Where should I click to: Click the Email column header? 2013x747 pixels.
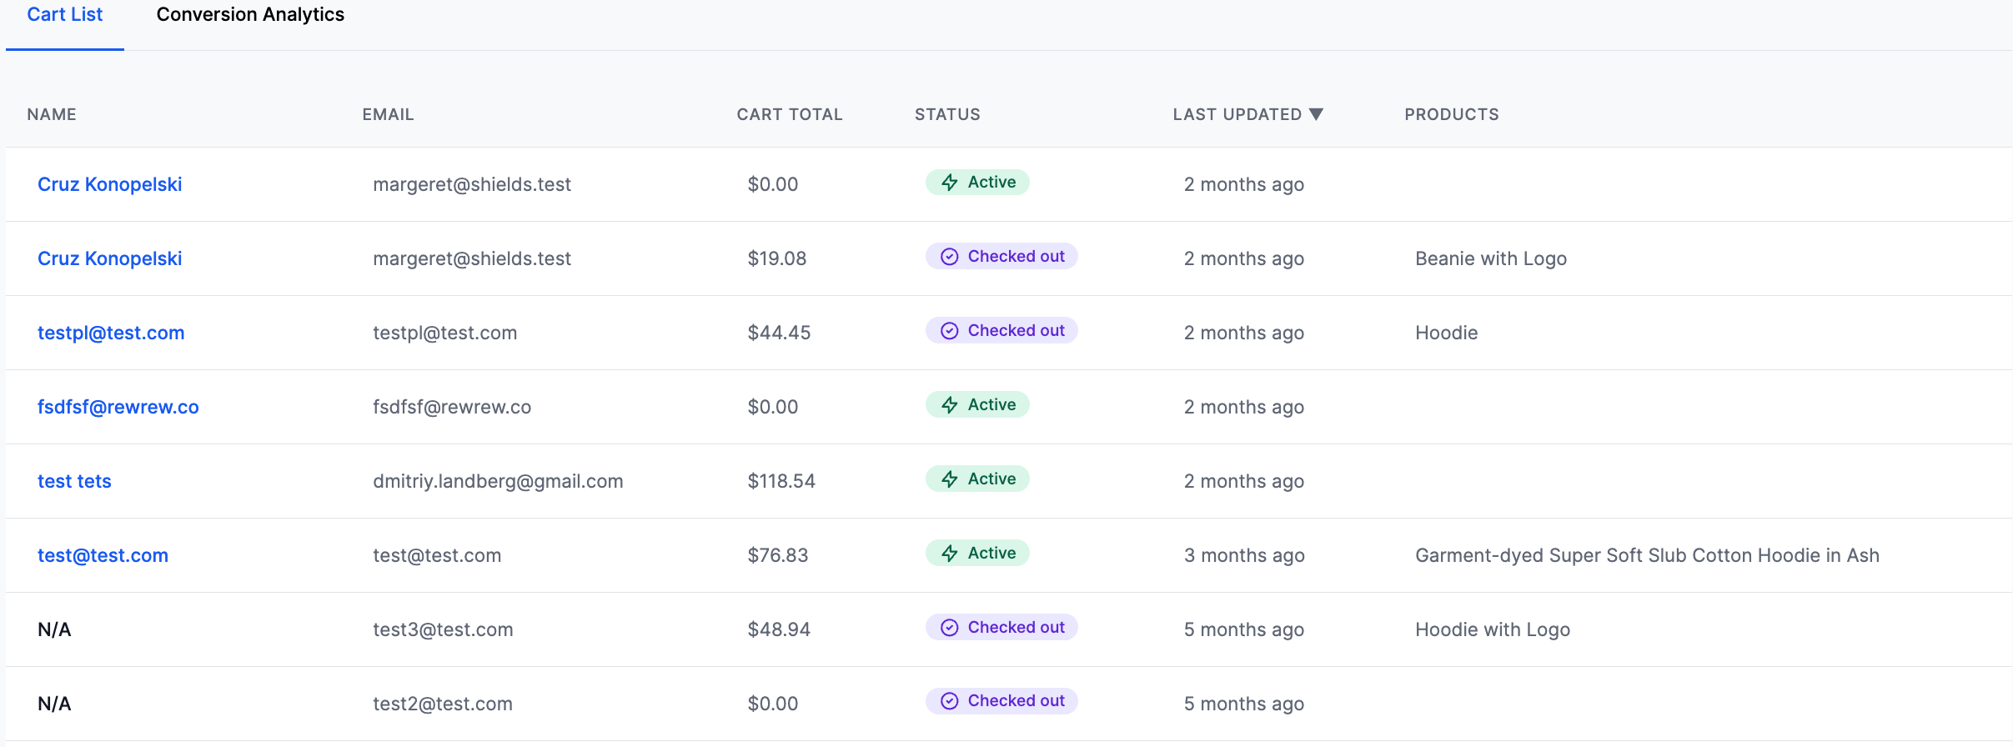click(x=388, y=114)
